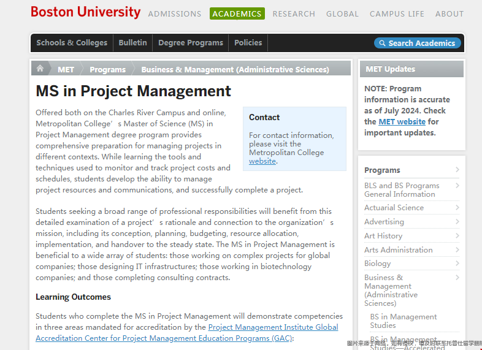Expand the Actuarial Science chevron

coord(457,207)
